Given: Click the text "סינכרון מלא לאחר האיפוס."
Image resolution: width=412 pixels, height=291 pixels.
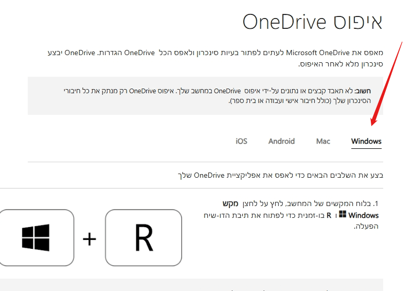Looking at the screenshot, I should point(341,64).
